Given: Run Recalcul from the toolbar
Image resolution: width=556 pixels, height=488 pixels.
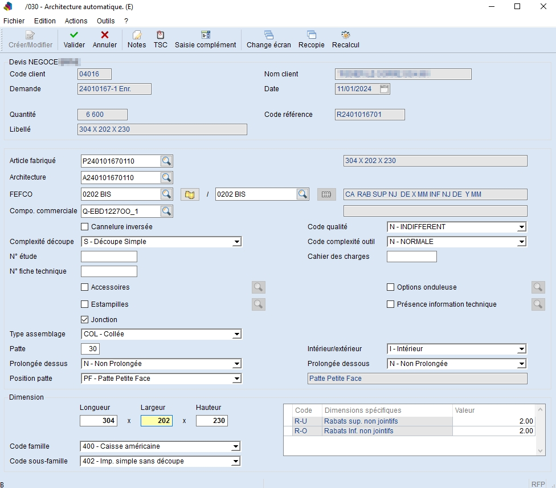Looking at the screenshot, I should pos(345,35).
